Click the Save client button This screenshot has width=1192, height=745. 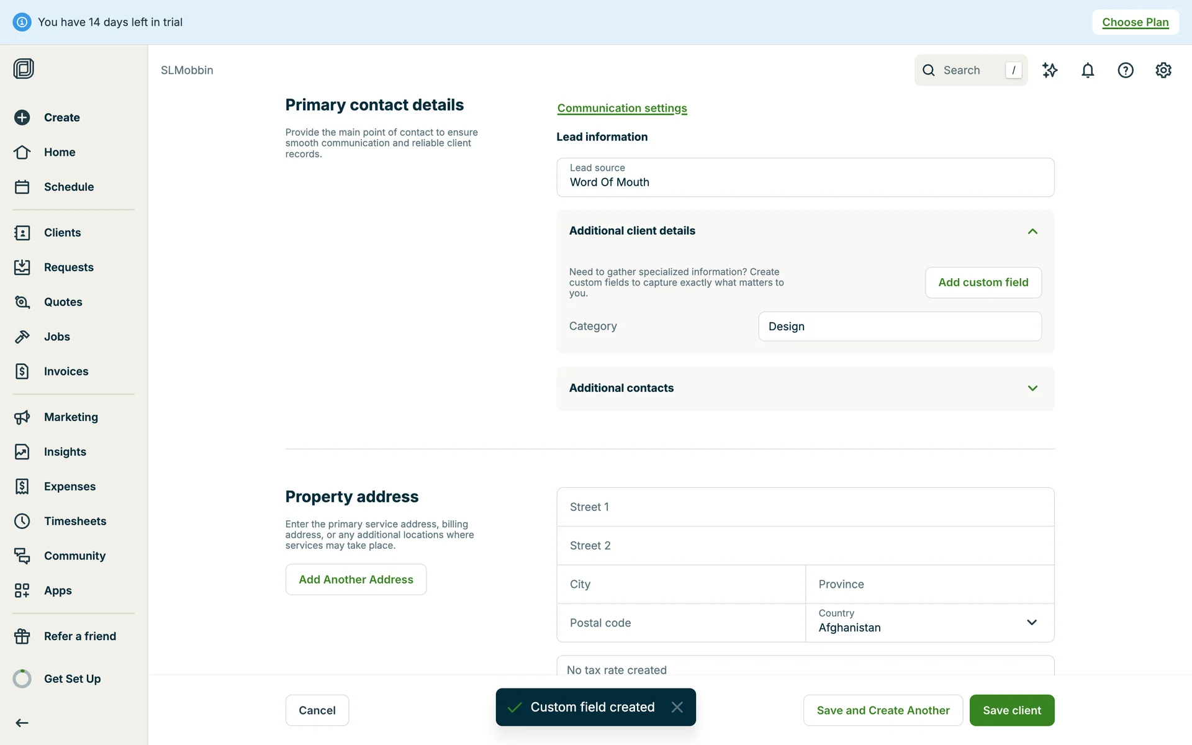pos(1011,710)
